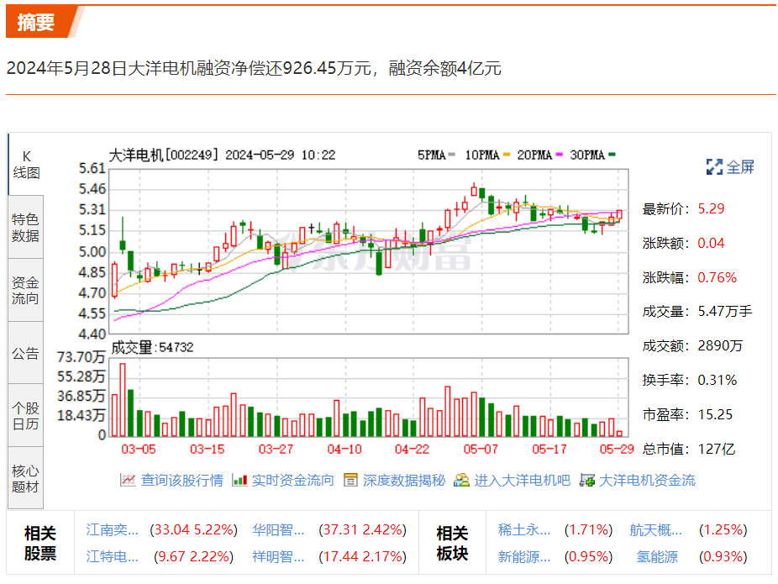Click the 20PMA magenta legend swatch
This screenshot has height=584, width=778.
560,155
